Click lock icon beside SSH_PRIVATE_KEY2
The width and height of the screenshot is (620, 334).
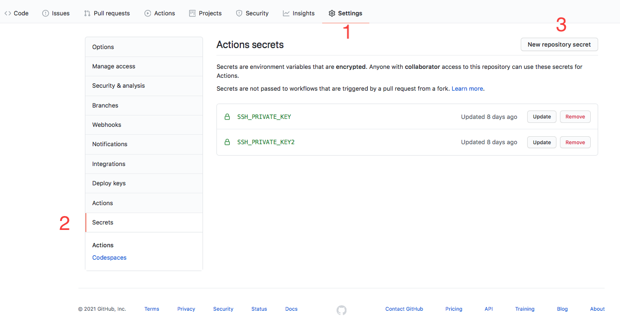coord(227,142)
